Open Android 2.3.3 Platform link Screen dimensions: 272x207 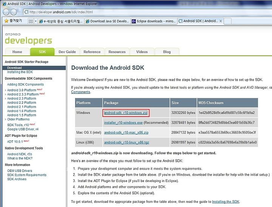(23, 94)
